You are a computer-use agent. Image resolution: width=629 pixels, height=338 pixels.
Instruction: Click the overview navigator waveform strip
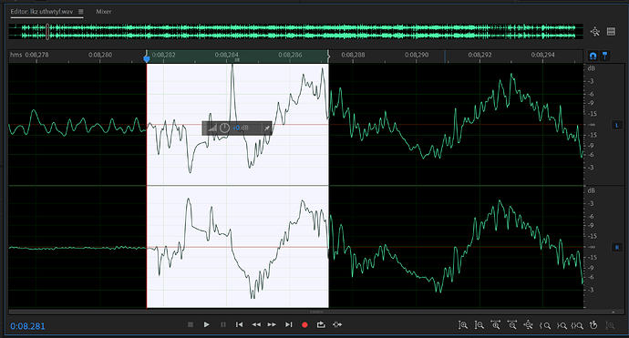point(295,32)
